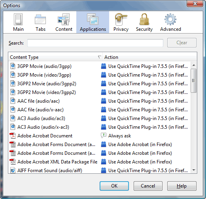206x199 pixels.
Task: Open Help for this dialog
Action: (x=182, y=186)
